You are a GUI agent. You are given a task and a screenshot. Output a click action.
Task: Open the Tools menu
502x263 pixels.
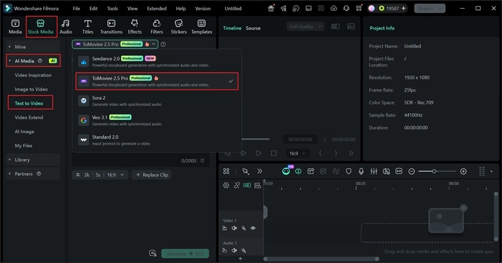(112, 9)
